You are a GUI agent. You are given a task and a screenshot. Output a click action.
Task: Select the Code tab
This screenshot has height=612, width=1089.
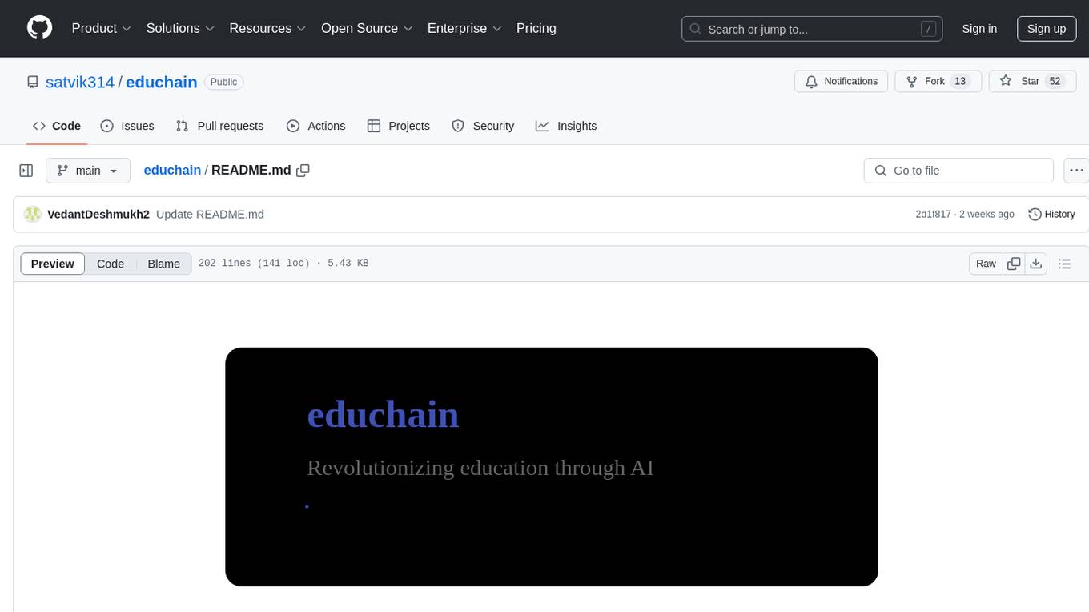click(57, 126)
